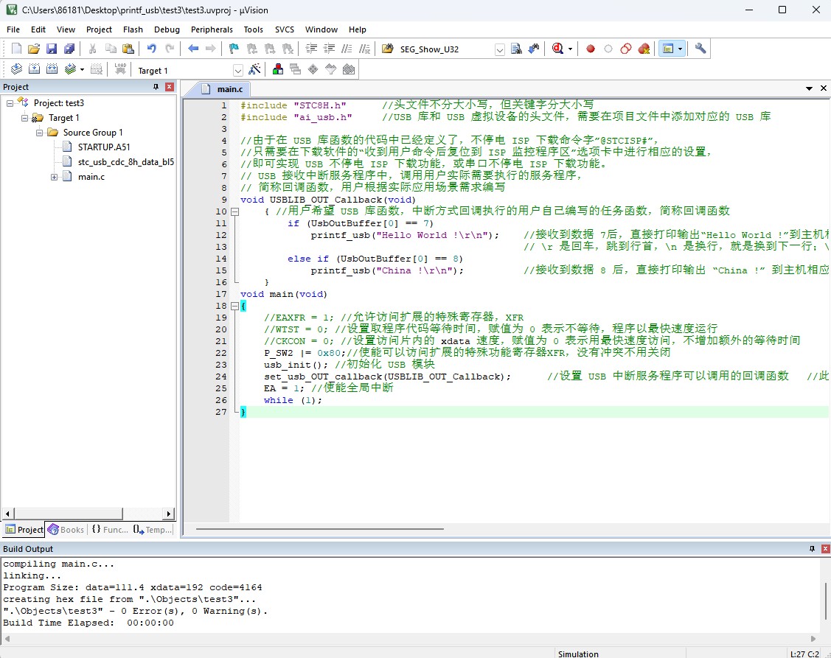Indent the selected lines

pyautogui.click(x=311, y=49)
